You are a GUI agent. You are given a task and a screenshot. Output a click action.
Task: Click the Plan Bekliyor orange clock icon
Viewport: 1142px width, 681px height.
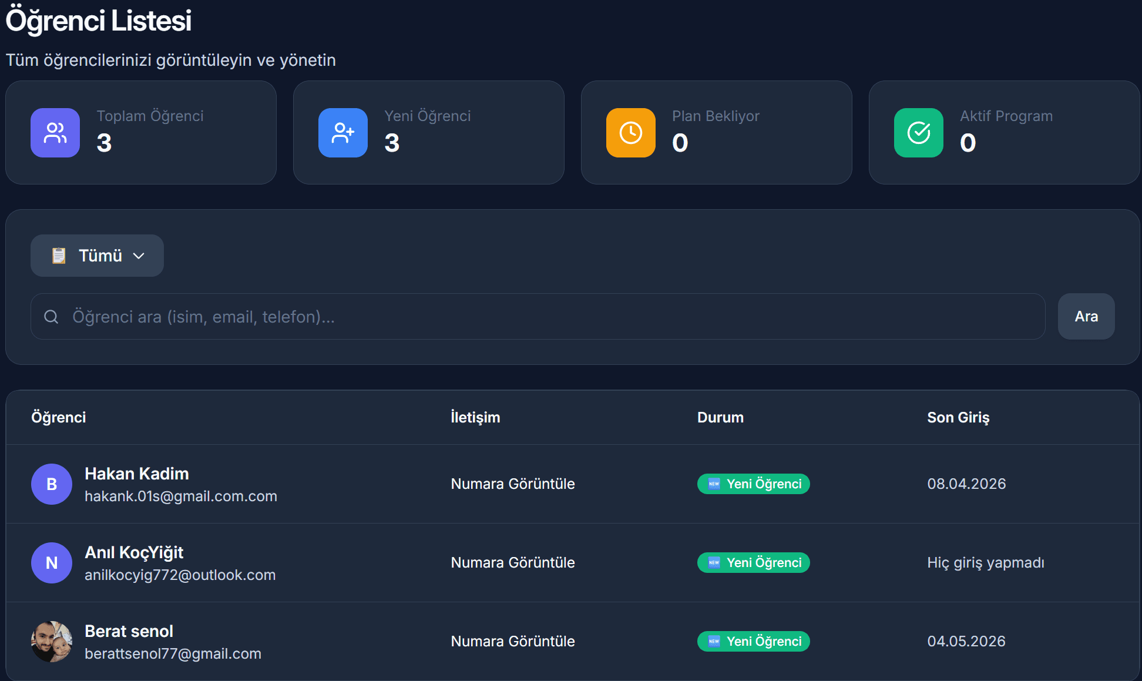pos(631,133)
